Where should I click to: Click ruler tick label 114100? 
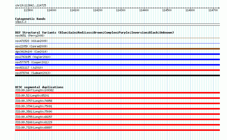coord(74,10)
